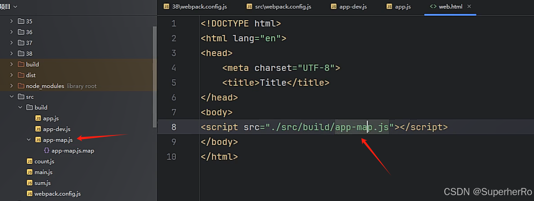This screenshot has height=201, width=534.
Task: Open webpack.config.js in the src folder
Action: tap(57, 194)
